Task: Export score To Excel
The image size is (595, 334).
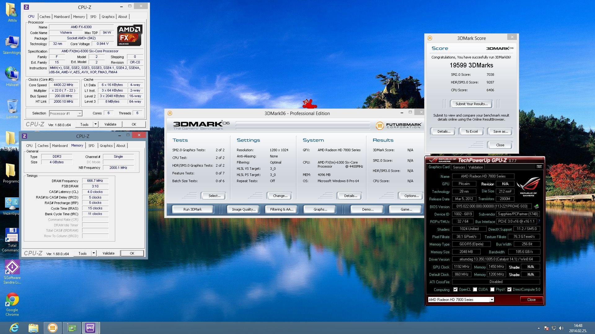Action: pos(471,131)
